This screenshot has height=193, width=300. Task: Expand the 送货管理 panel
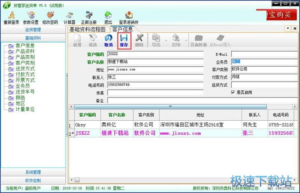(33, 30)
